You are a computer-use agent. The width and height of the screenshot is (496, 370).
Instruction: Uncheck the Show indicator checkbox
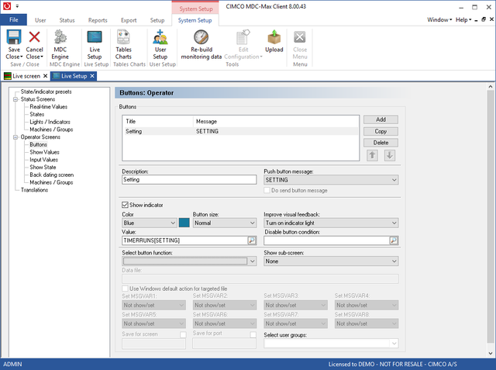(126, 205)
